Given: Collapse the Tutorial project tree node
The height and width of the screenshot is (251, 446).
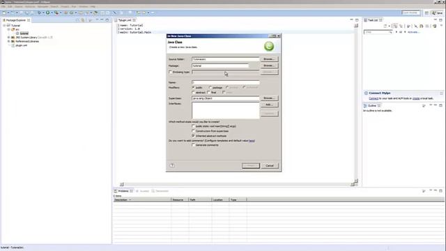Looking at the screenshot, I should click(4, 25).
